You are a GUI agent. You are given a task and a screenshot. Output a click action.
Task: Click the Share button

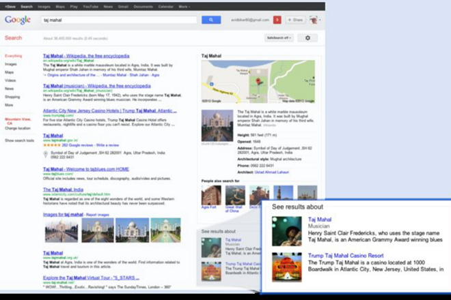click(295, 20)
